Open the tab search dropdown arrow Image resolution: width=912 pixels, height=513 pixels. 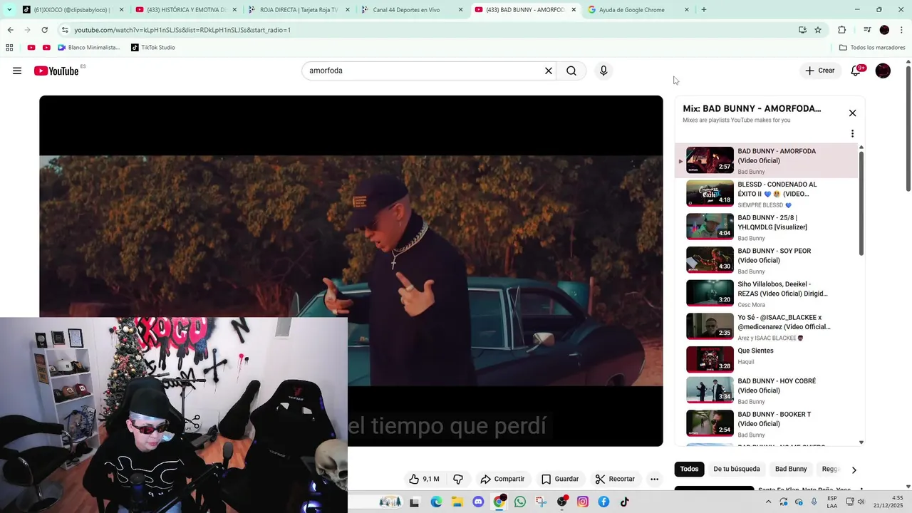pos(9,10)
